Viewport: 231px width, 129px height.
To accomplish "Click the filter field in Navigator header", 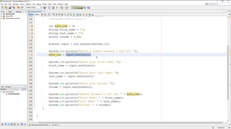I will [18, 89].
